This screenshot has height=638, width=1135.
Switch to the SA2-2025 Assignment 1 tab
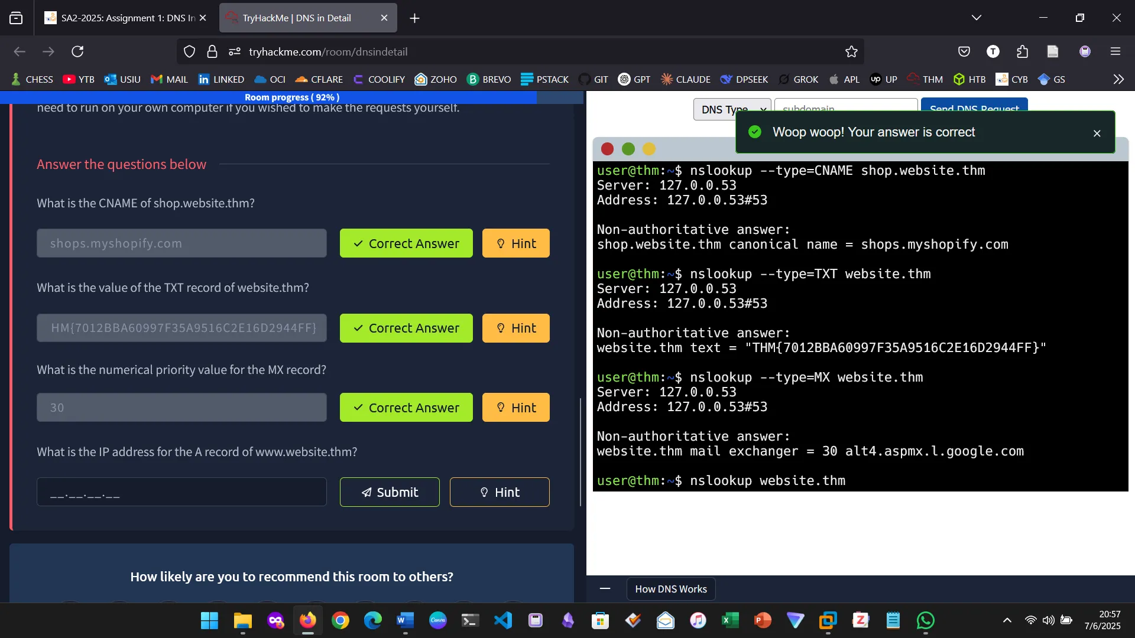click(124, 18)
